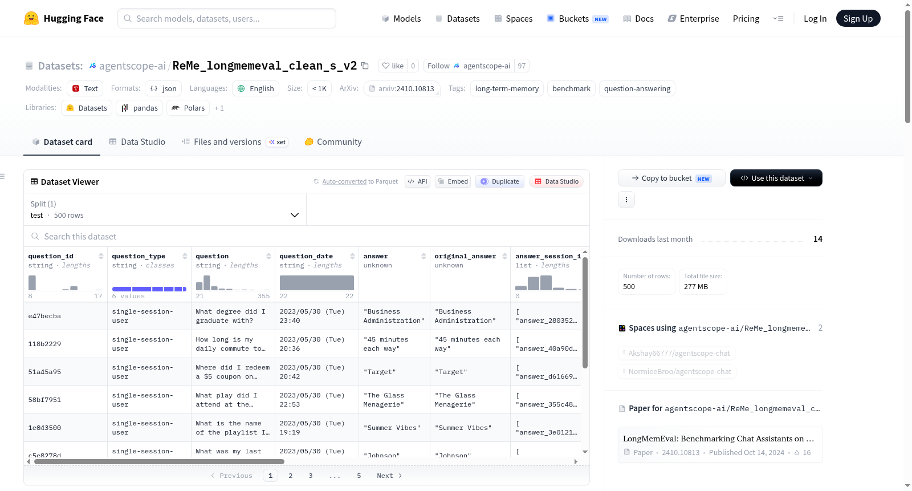Open Docs in top navigation
Image resolution: width=912 pixels, height=491 pixels.
coord(638,18)
